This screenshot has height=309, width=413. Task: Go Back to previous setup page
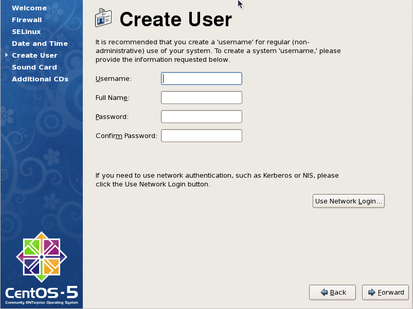[x=332, y=293]
